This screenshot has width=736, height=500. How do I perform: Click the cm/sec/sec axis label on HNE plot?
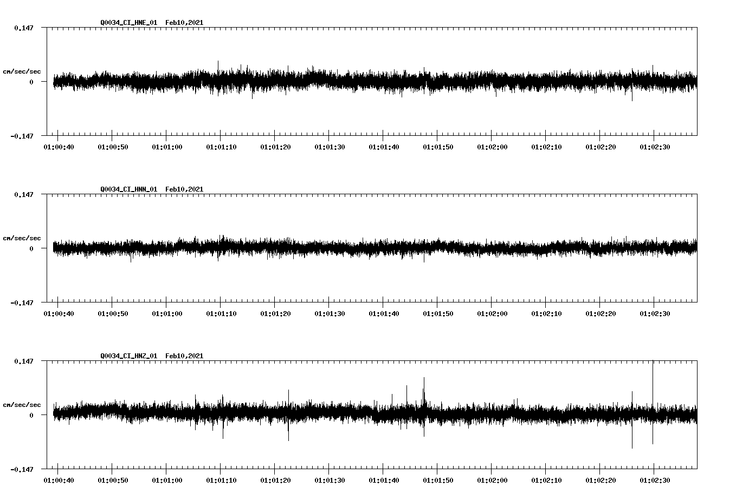click(x=22, y=71)
